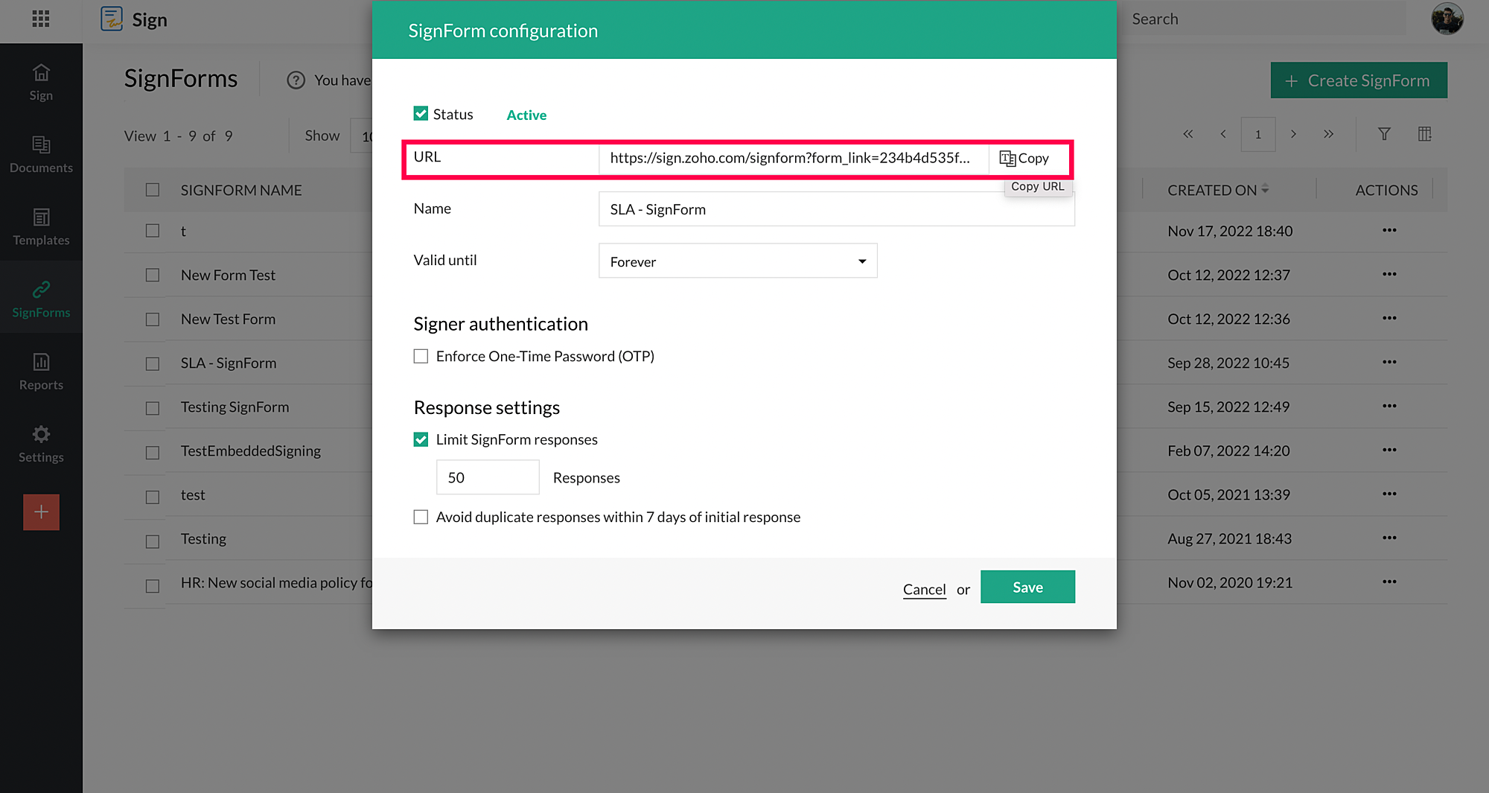Image resolution: width=1489 pixels, height=793 pixels.
Task: Go to next page of list
Action: [x=1293, y=134]
